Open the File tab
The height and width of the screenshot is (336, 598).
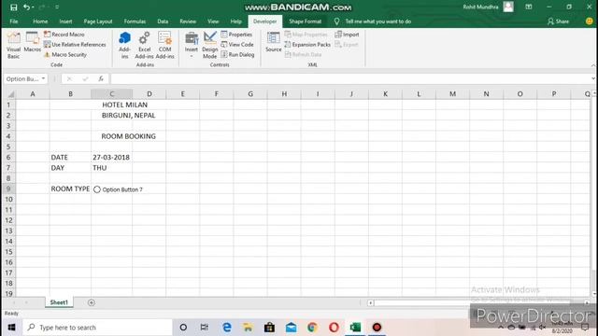[14, 21]
